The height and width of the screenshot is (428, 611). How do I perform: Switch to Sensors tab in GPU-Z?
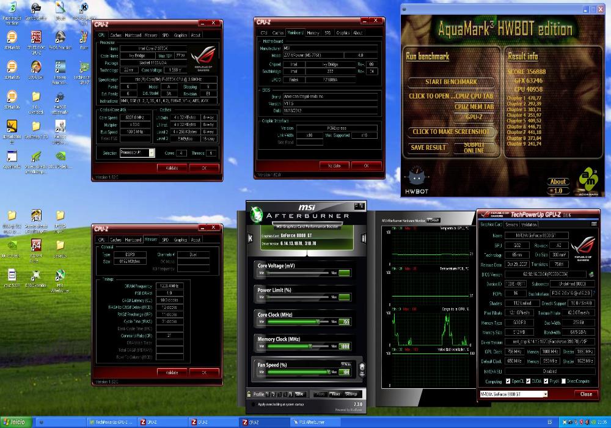pos(511,224)
